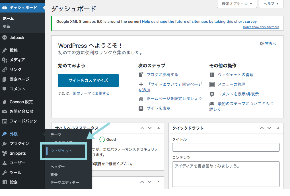The image size is (290, 196).
Task: Move クイックドラフト panel down
Action: (x=269, y=128)
